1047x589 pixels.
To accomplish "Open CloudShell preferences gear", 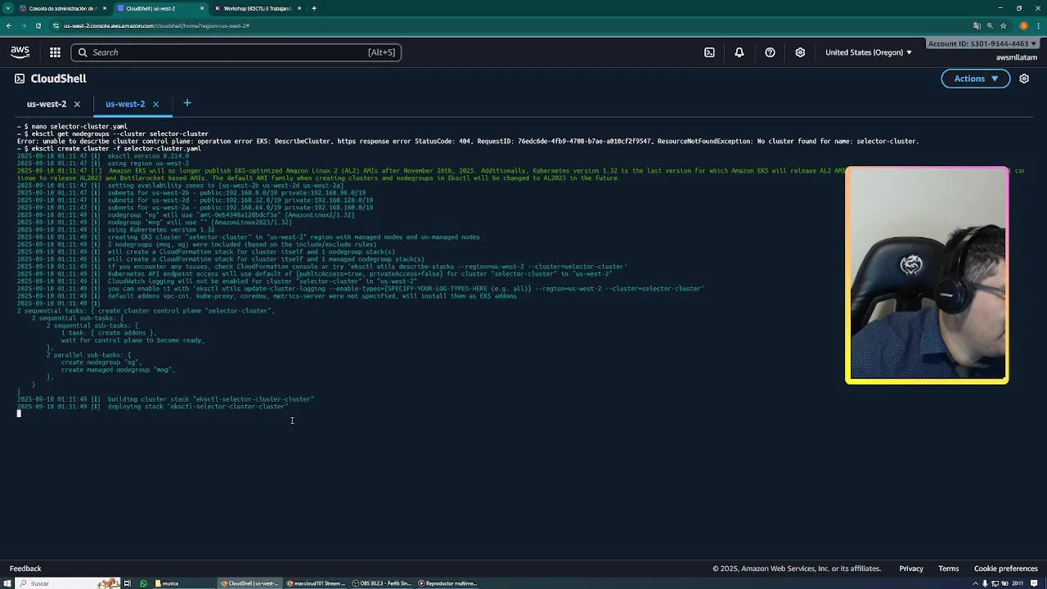I will click(x=1024, y=79).
